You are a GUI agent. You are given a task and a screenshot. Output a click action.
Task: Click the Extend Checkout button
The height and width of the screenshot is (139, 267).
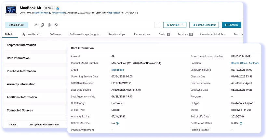[204, 25]
